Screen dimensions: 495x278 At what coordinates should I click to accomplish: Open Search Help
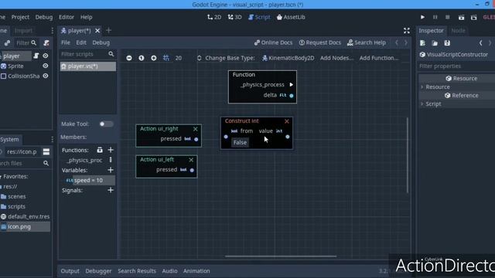coord(367,42)
